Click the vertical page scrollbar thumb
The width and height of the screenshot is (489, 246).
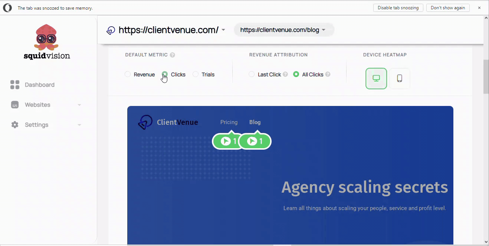pos(486,77)
